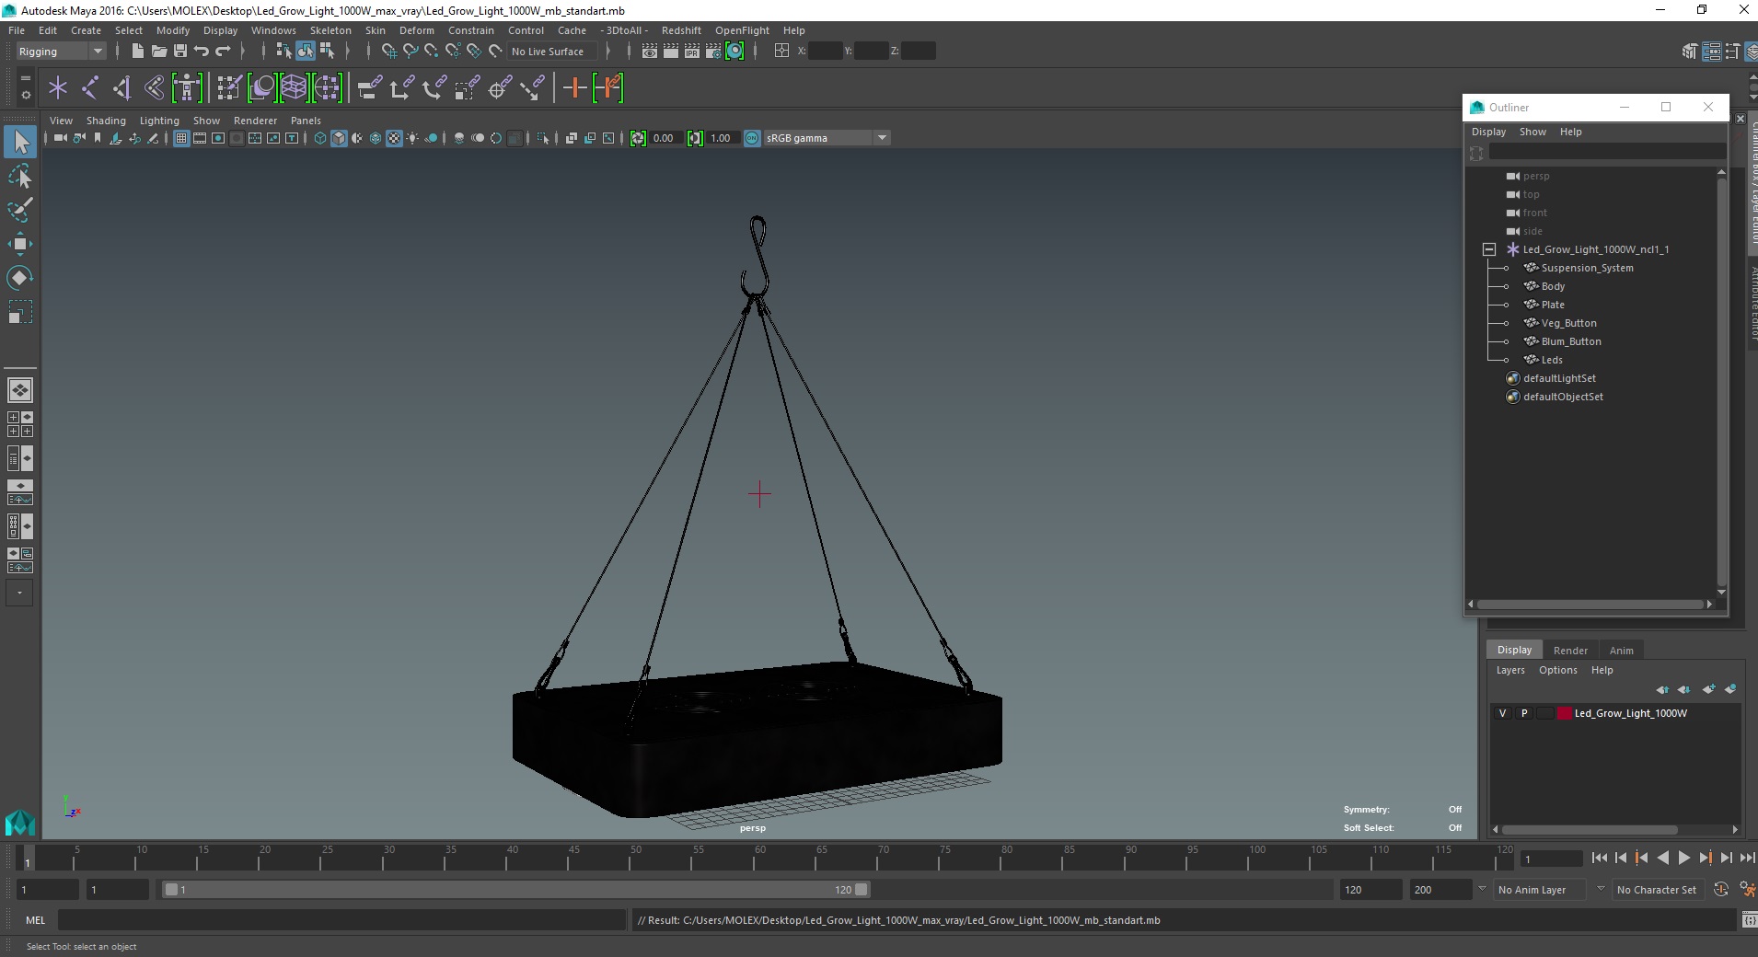Screen dimensions: 1758x957
Task: Activate the Lasso Select tool in the toolbox
Action: tap(20, 176)
